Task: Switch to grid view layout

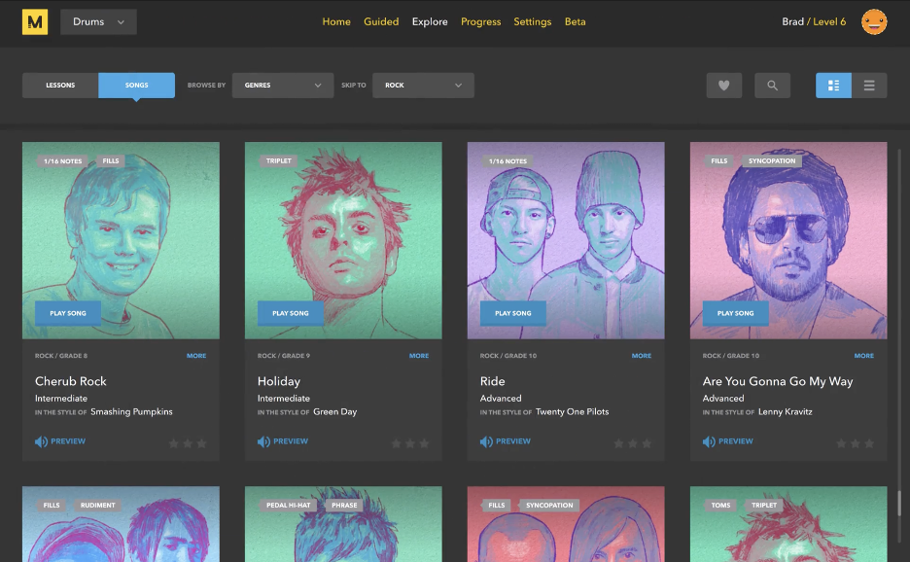Action: point(833,86)
